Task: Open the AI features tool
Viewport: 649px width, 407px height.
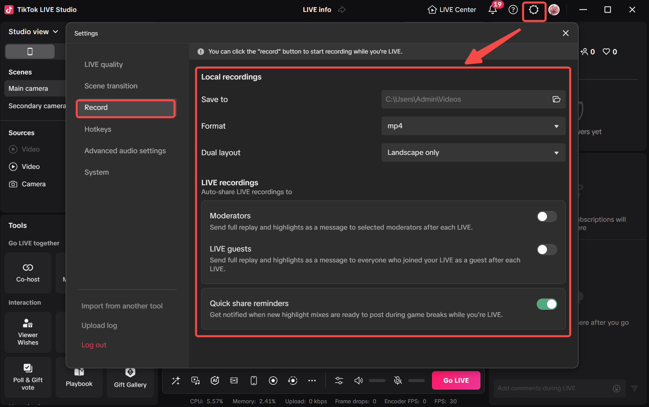Action: [215, 380]
